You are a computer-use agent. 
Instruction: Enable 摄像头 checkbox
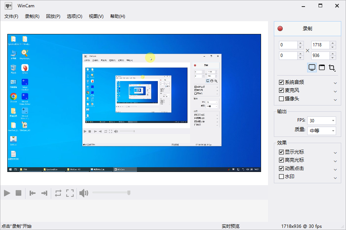(281, 99)
